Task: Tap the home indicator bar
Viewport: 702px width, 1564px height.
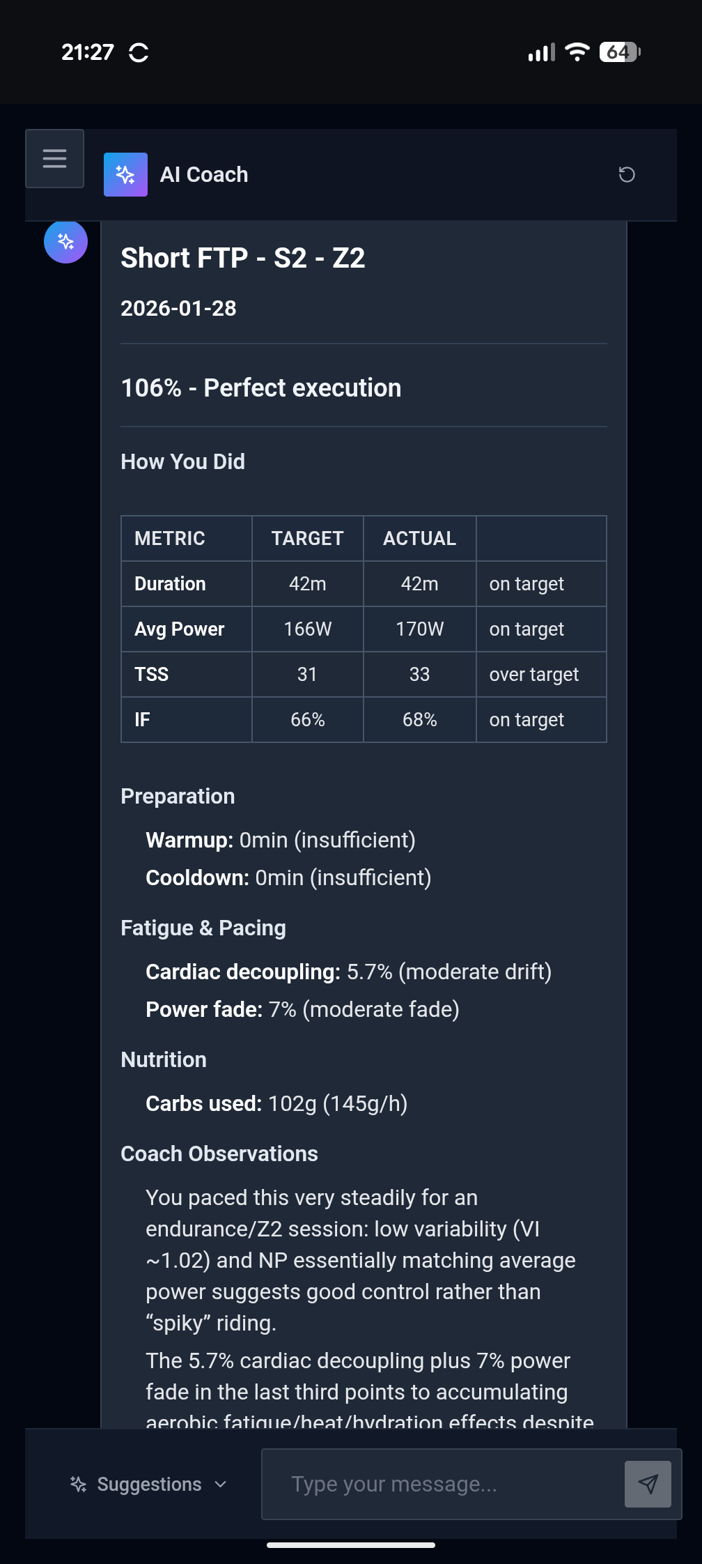Action: pos(351,1545)
